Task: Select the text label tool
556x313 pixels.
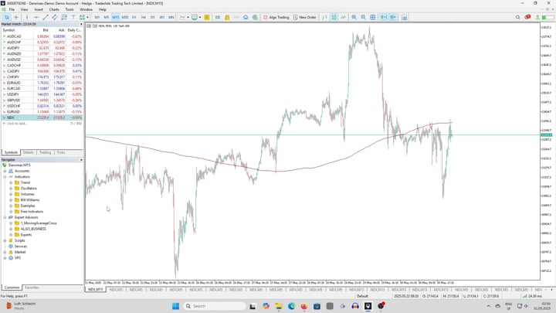Action: (73, 17)
